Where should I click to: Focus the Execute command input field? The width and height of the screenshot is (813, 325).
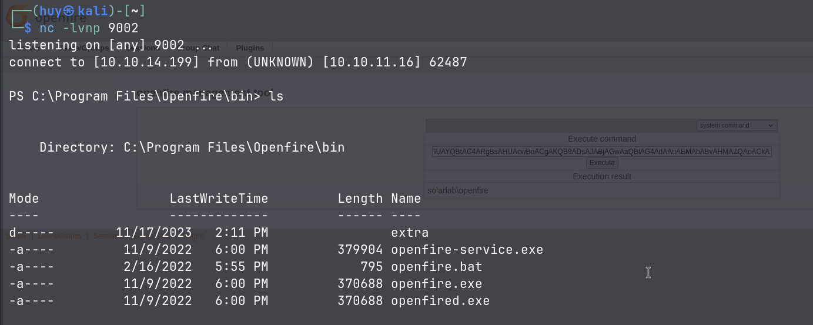pos(601,152)
